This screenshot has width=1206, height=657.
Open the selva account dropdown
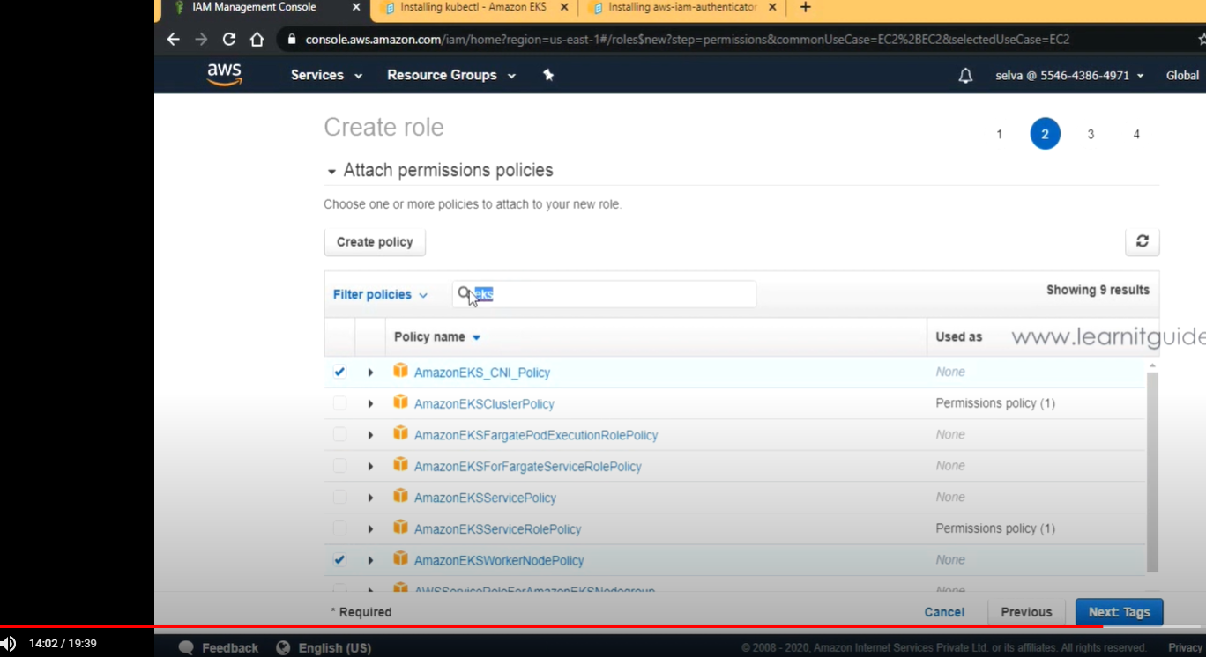[1069, 76]
